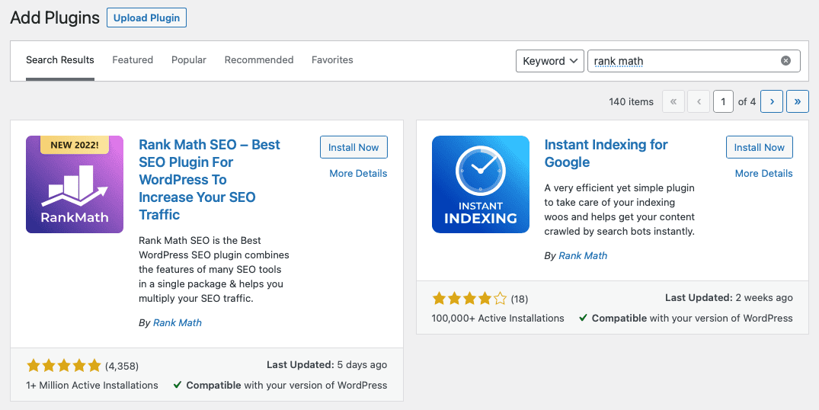The width and height of the screenshot is (819, 410).
Task: Click the Instant Indexing plugin icon
Action: [481, 184]
